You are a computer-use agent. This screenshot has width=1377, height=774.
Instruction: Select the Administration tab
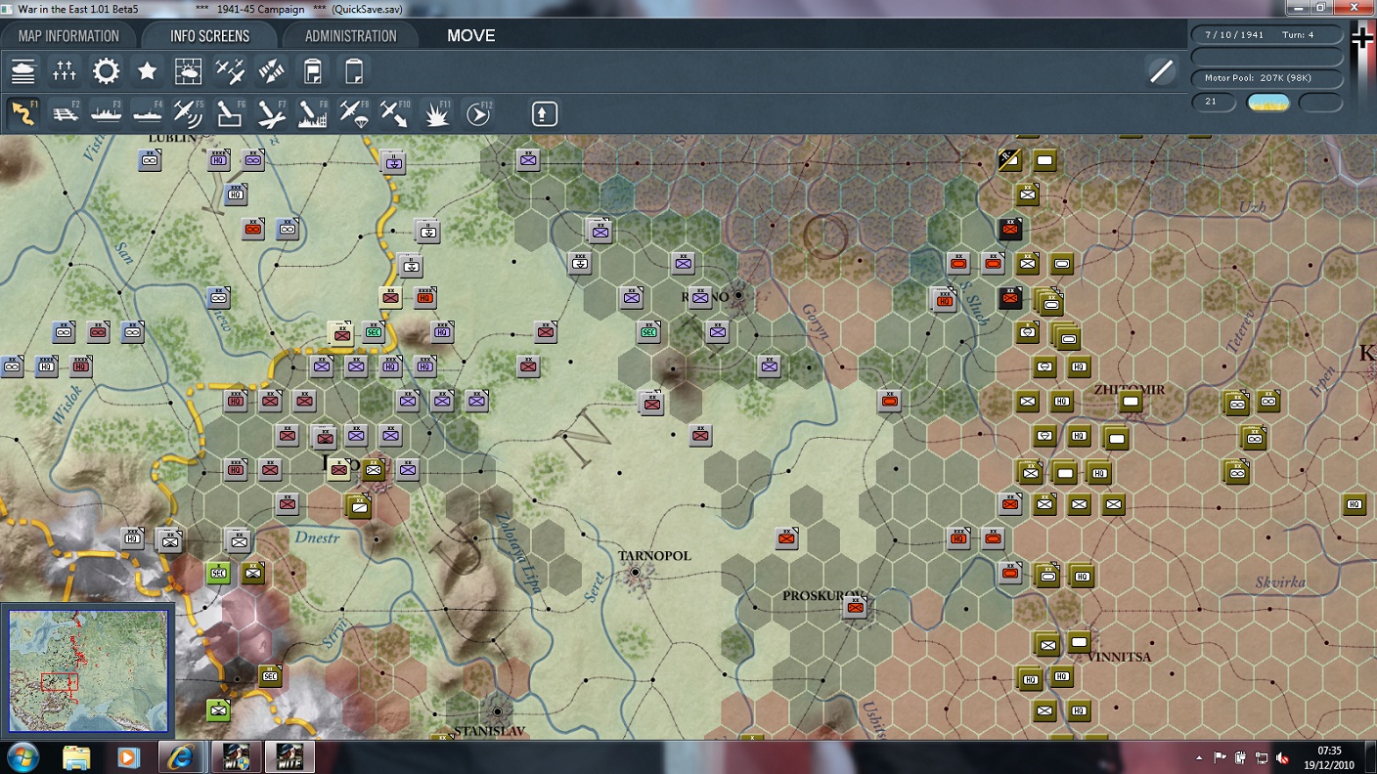pos(350,36)
